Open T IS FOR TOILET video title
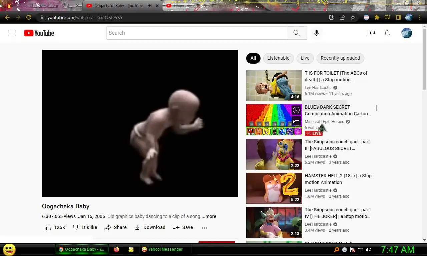 (336, 76)
